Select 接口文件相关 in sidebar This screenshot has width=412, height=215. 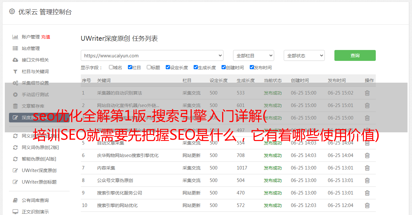click(35, 60)
